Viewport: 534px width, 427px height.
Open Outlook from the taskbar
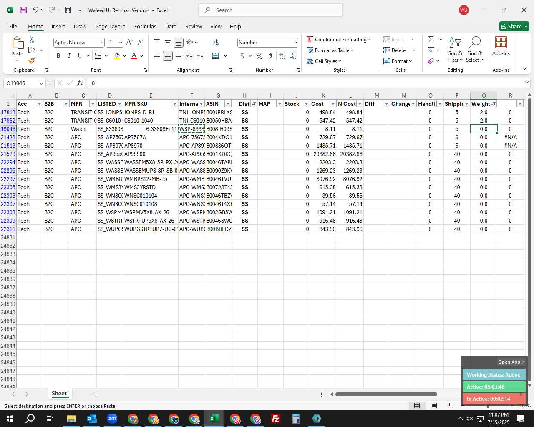tap(91, 419)
